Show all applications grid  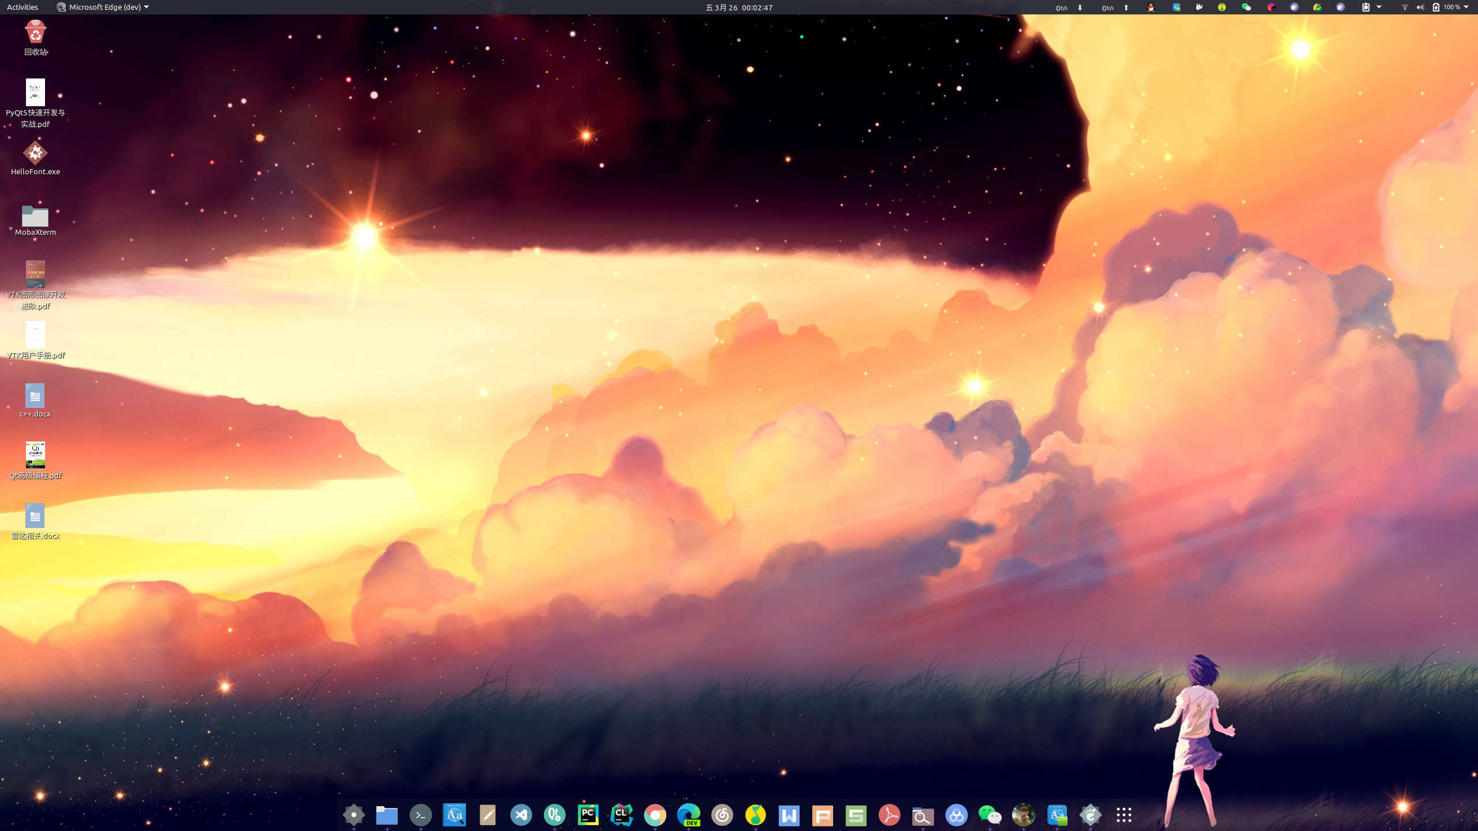tap(1124, 815)
